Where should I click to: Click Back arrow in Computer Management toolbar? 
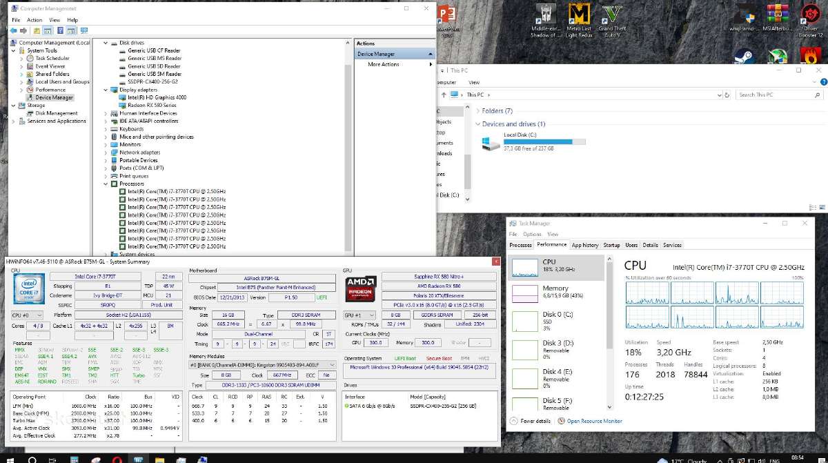point(14,30)
